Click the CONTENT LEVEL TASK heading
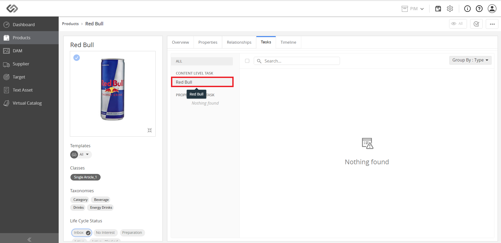 click(x=195, y=73)
